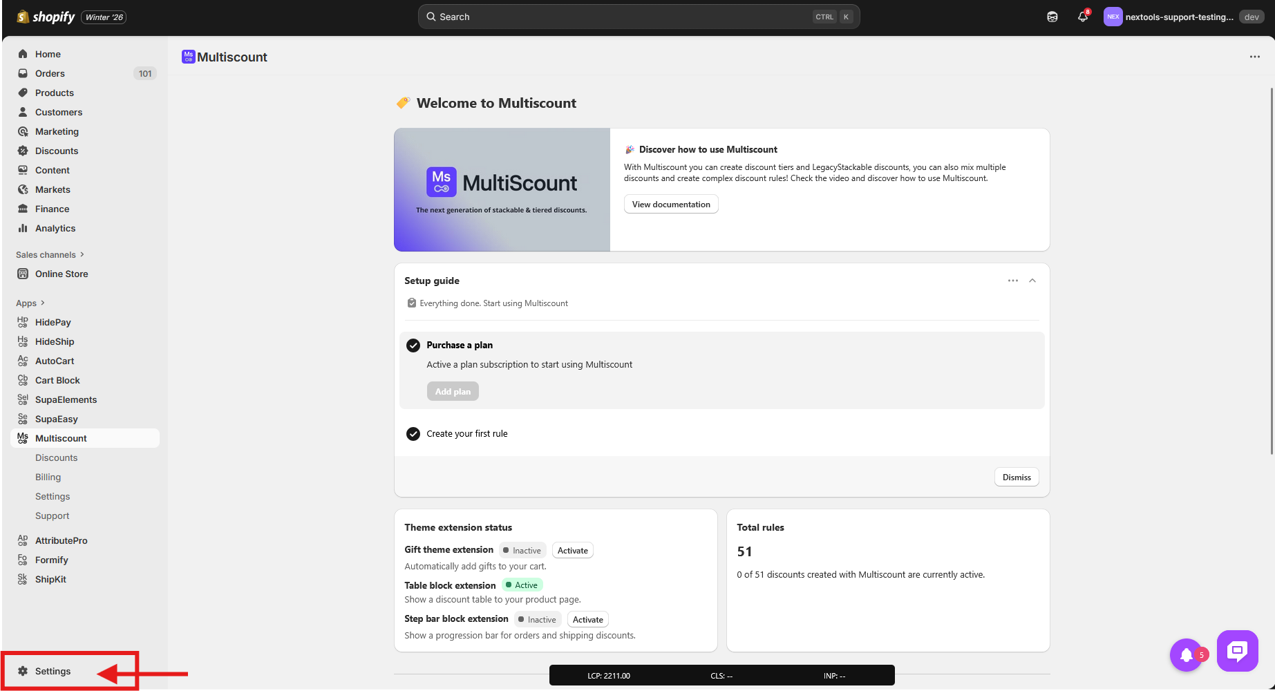Click the Sidekick assistant icon in top bar
Screen dimensions: 1275x691
point(1052,17)
